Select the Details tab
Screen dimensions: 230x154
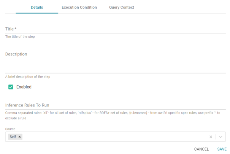[37, 7]
